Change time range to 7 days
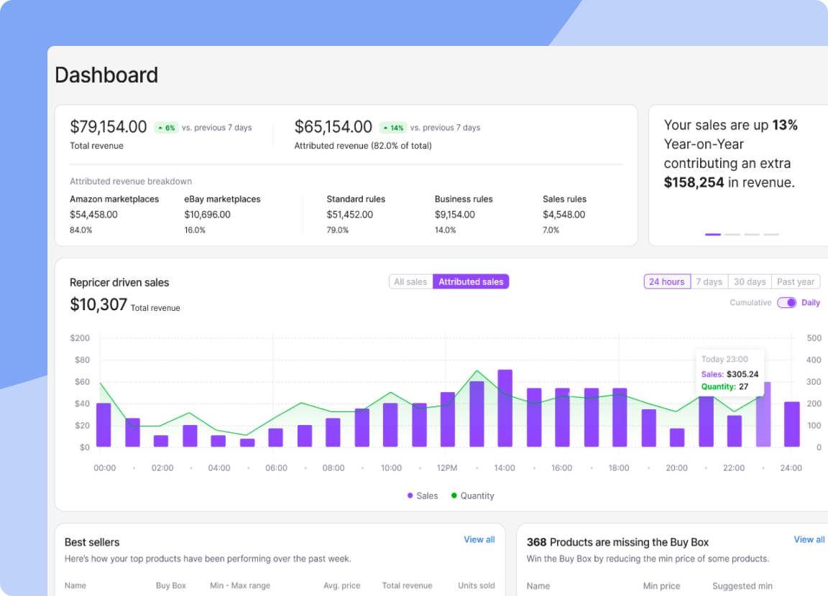This screenshot has height=596, width=828. click(x=709, y=281)
